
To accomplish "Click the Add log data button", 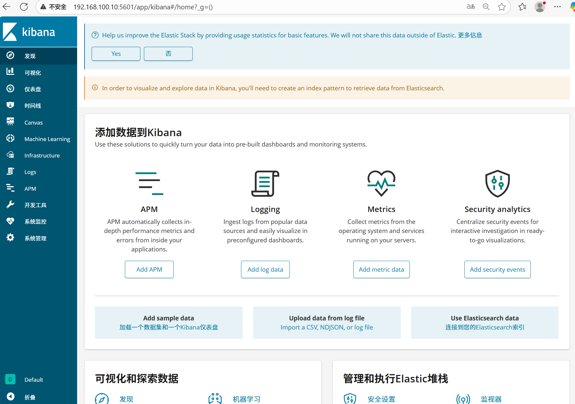I will tap(265, 269).
